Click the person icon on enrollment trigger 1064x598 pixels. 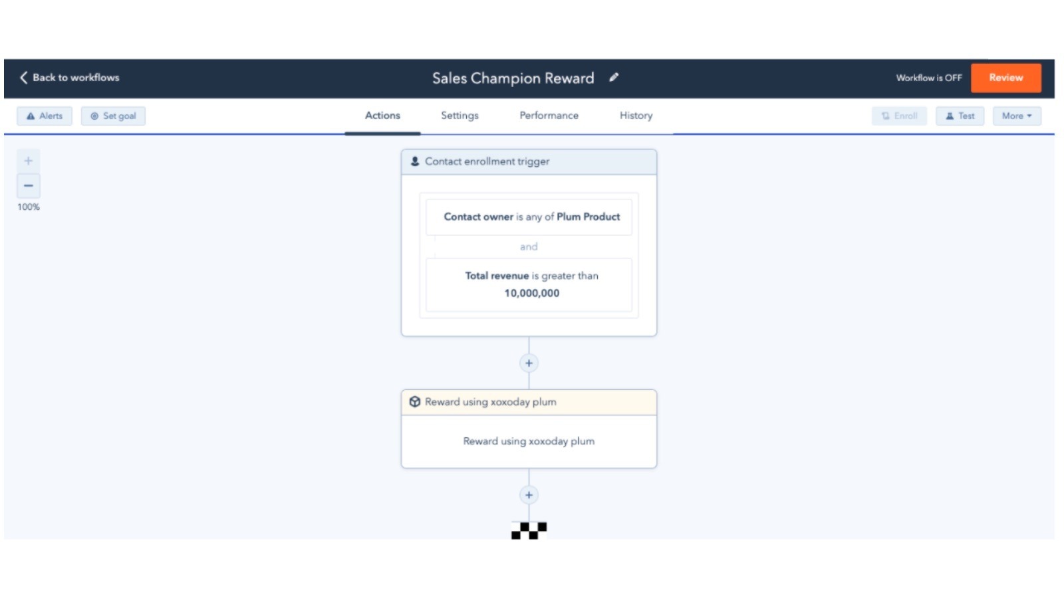pos(415,161)
